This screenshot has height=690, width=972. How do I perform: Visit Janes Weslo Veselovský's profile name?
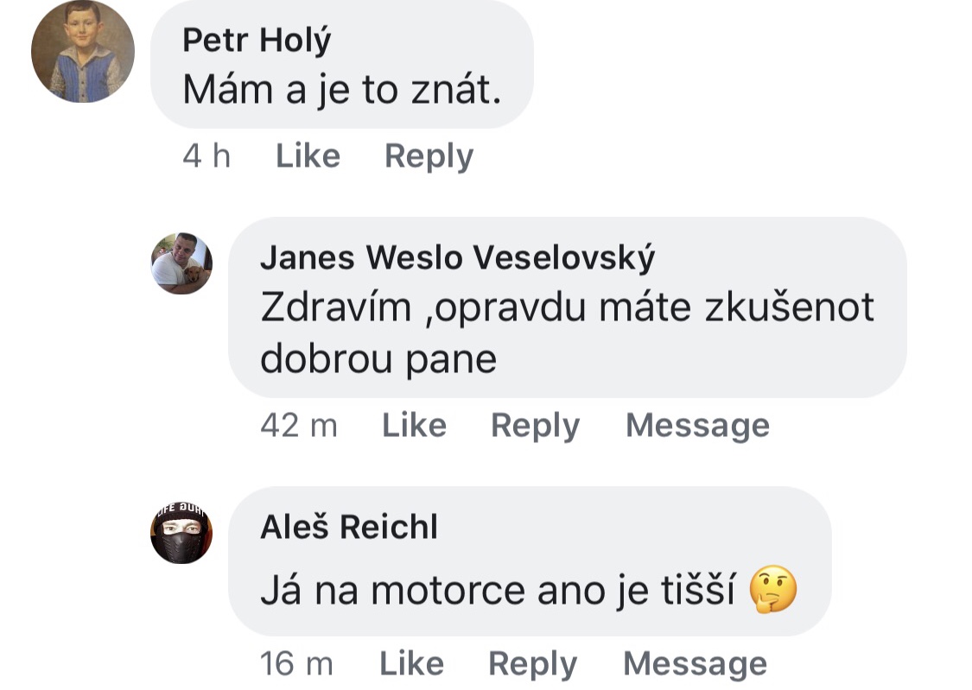457,257
